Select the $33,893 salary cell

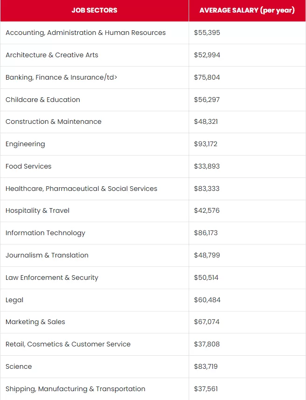click(247, 166)
